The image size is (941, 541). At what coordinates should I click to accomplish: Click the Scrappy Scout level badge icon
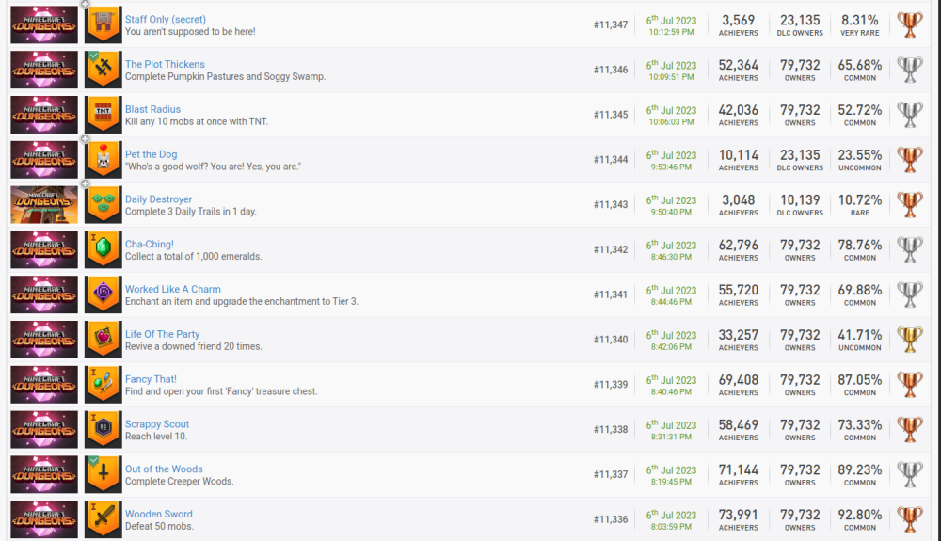104,430
